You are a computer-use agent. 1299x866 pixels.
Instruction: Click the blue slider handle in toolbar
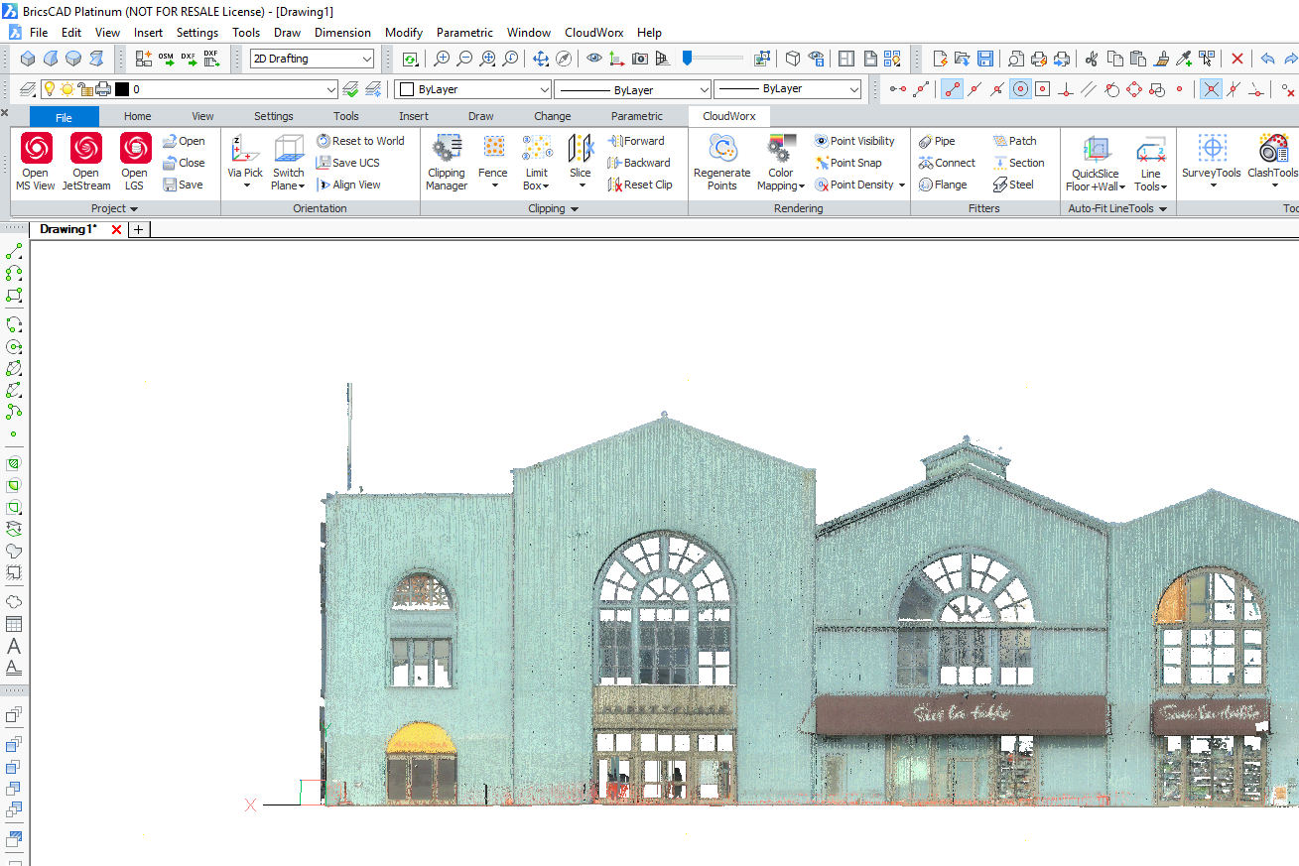(687, 59)
